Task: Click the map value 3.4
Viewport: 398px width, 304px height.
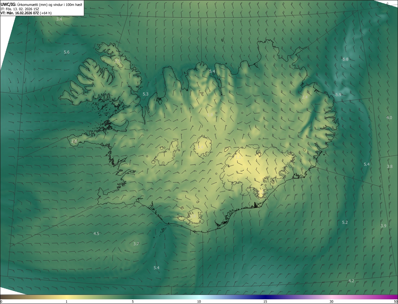Action: coord(59,19)
